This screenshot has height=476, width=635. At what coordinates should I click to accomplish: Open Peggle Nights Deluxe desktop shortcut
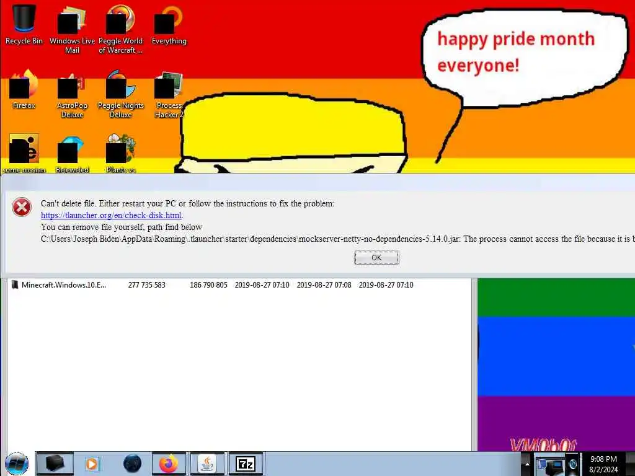pos(121,95)
